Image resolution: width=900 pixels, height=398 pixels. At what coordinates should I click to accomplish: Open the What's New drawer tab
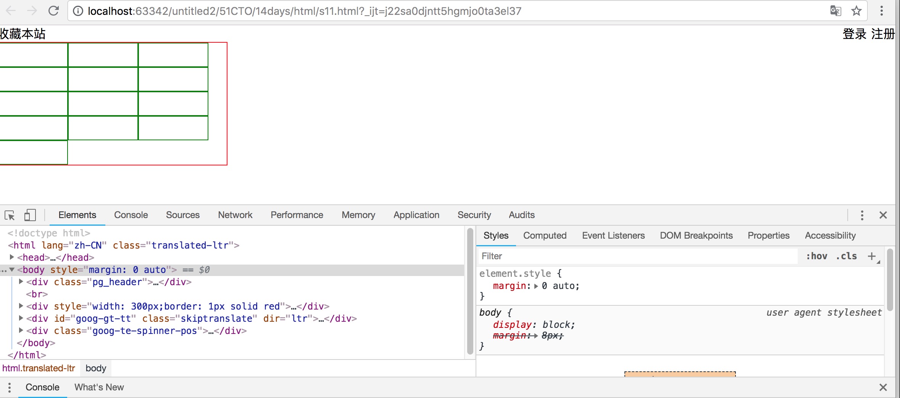(99, 387)
